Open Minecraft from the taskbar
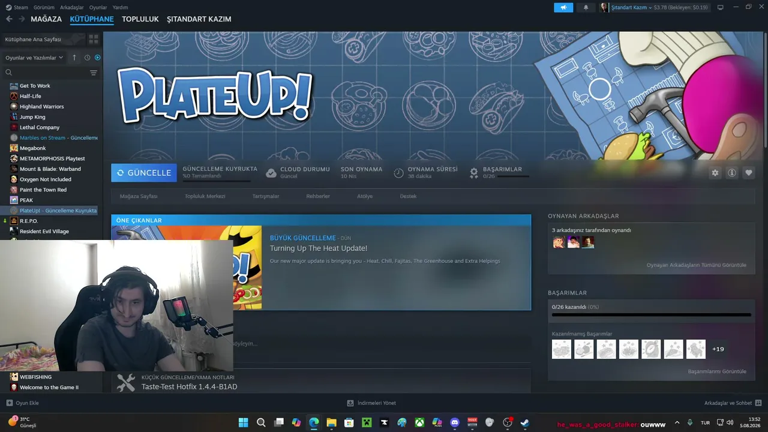The image size is (768, 432). (367, 422)
